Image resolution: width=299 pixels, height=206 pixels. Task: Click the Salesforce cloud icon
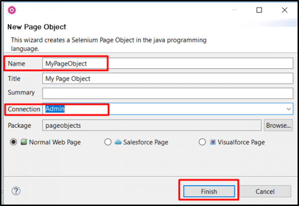[118, 142]
